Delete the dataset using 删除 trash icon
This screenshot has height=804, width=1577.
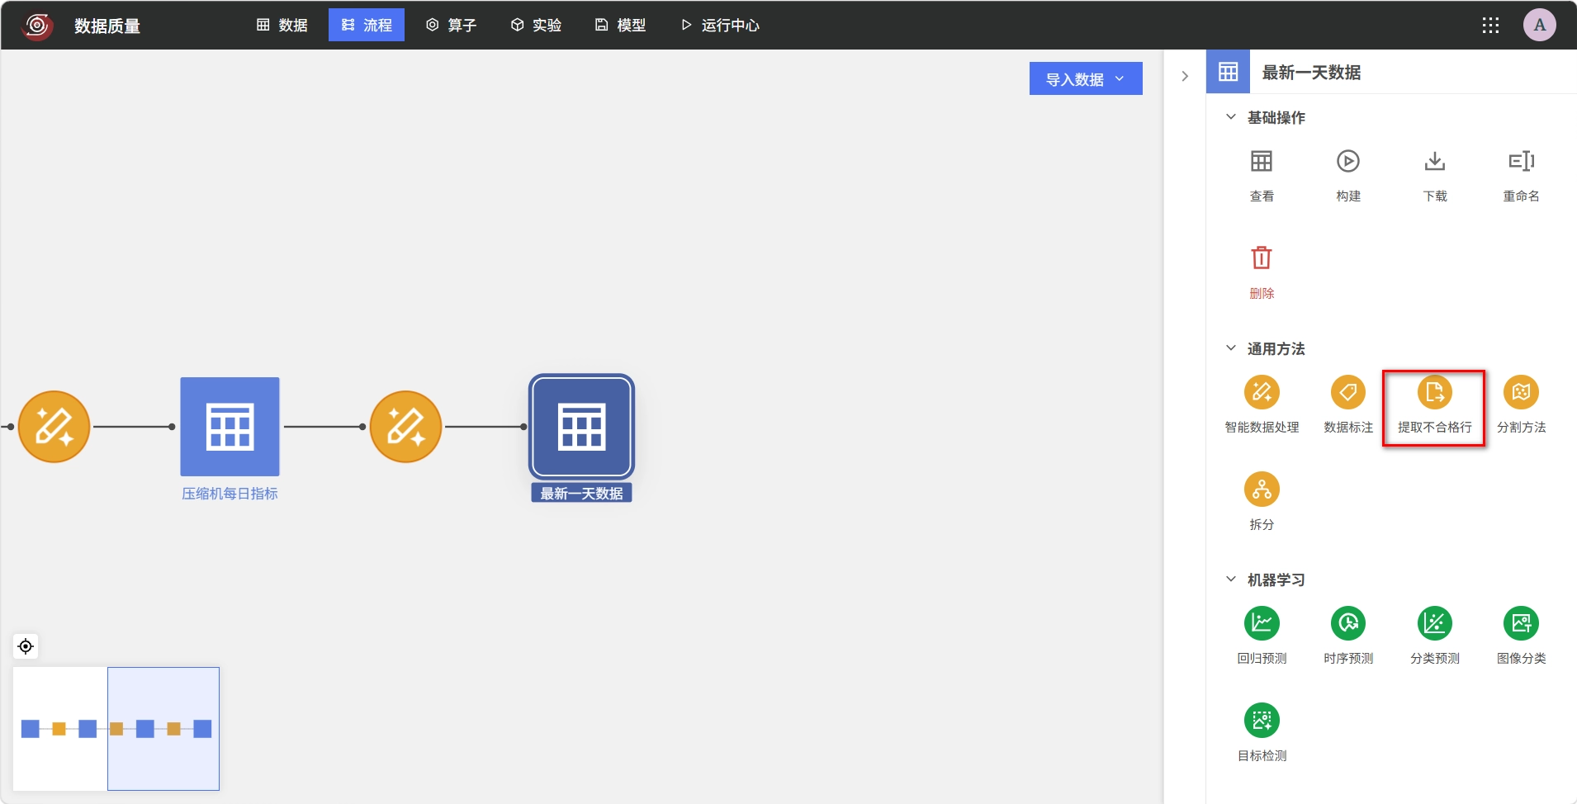[x=1262, y=258]
